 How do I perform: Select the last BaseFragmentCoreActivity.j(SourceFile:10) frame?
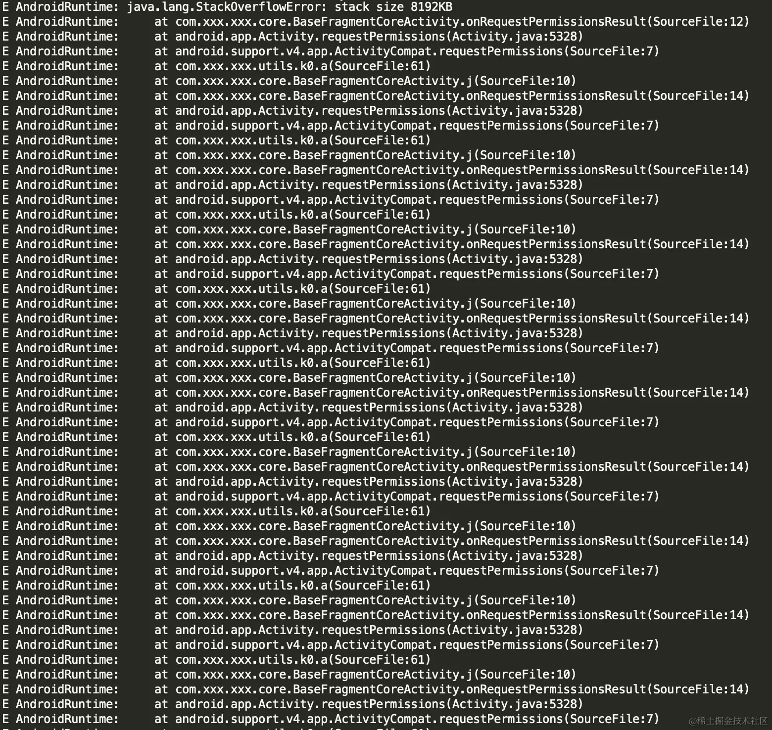pos(365,675)
